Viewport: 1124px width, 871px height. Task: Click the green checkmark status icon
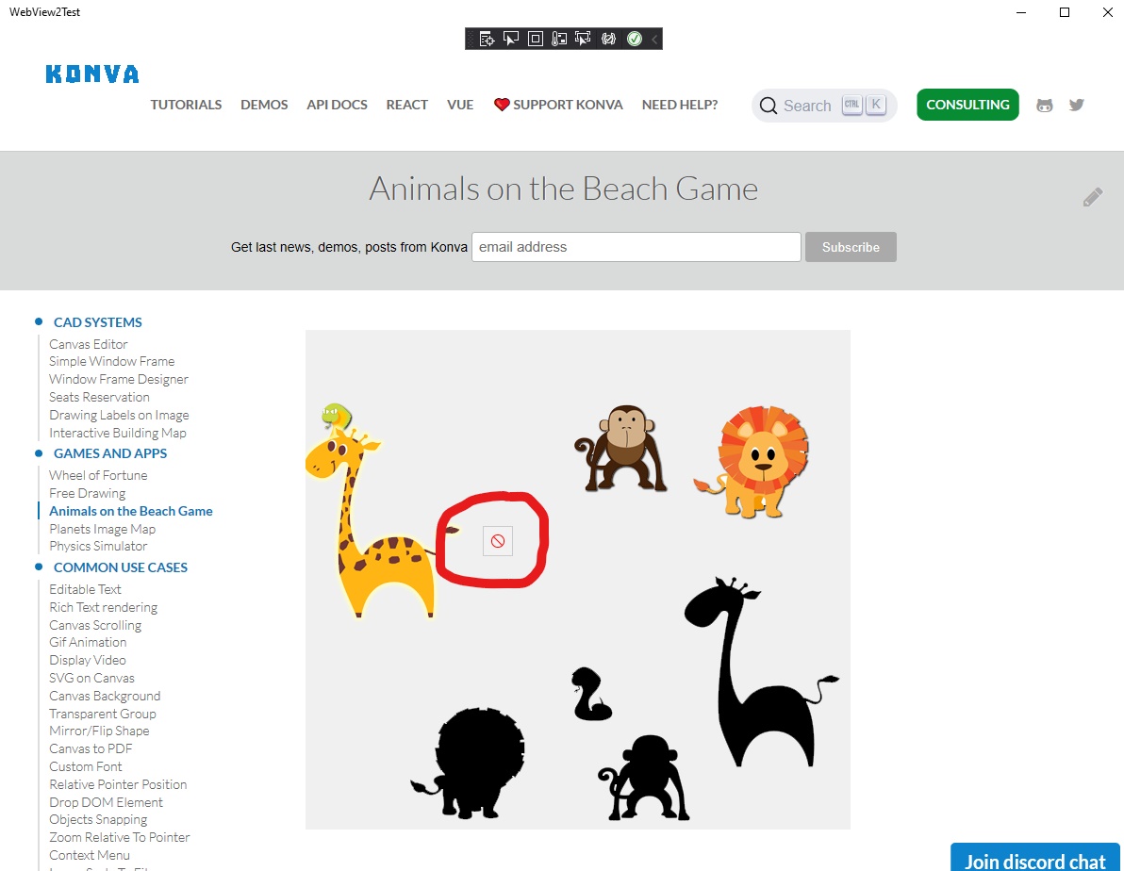[x=635, y=39]
